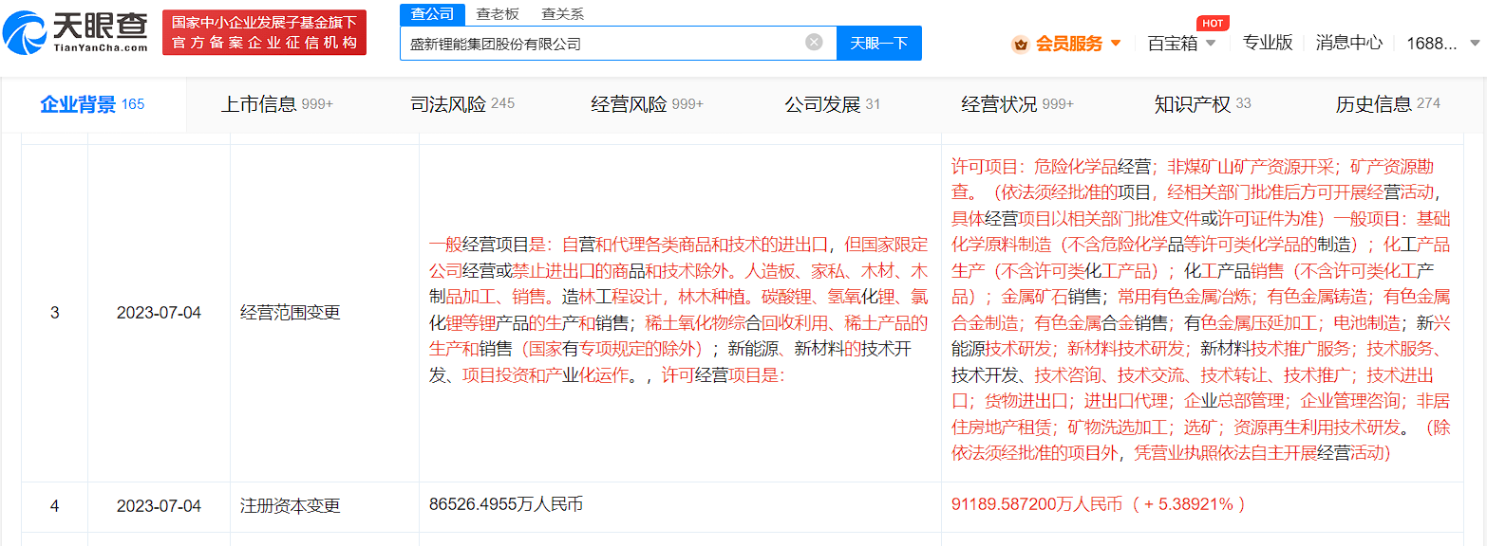The height and width of the screenshot is (546, 1487).
Task: Click row number 3 cell
Action: coord(54,312)
